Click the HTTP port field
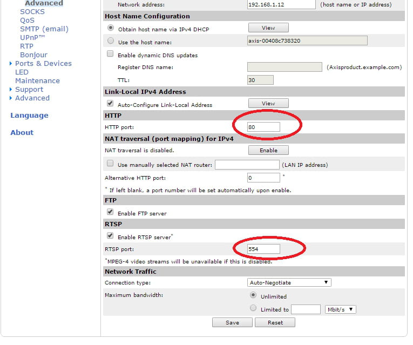413x345 pixels. (263, 127)
